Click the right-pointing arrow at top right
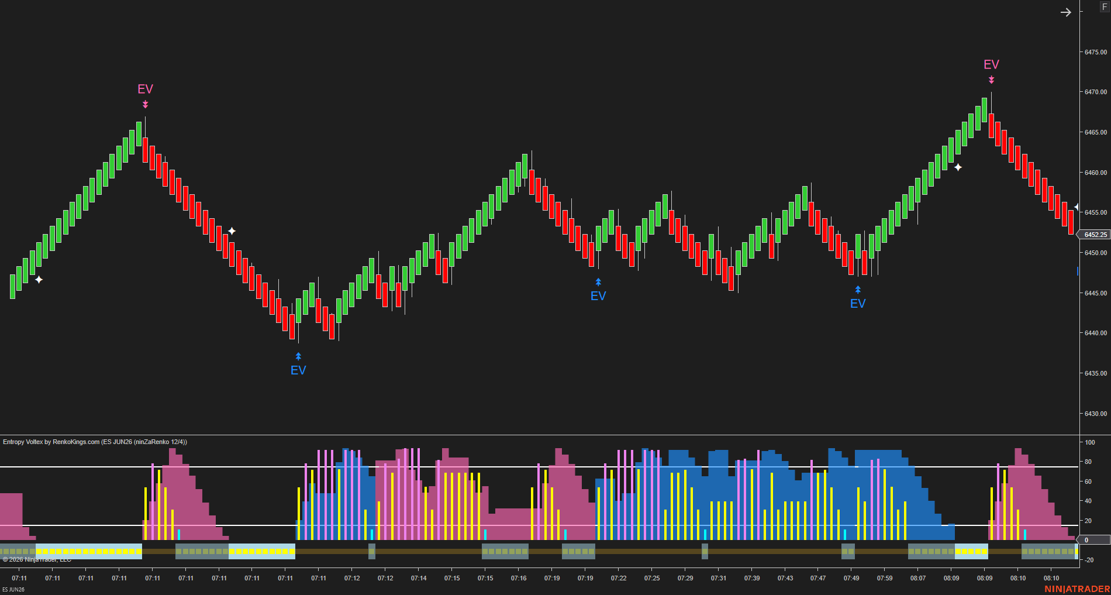Image resolution: width=1111 pixels, height=595 pixels. pyautogui.click(x=1065, y=12)
